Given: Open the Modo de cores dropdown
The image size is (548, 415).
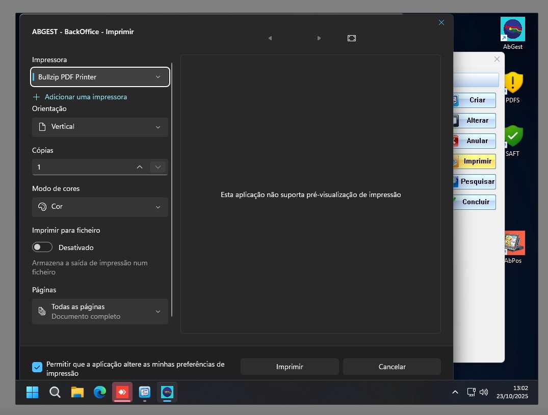Looking at the screenshot, I should pos(100,207).
